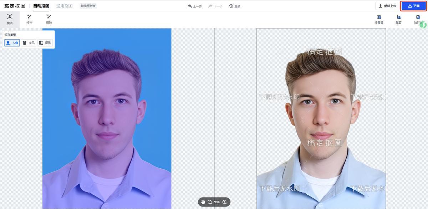Click 切换至新版 switch to new version

pos(88,6)
